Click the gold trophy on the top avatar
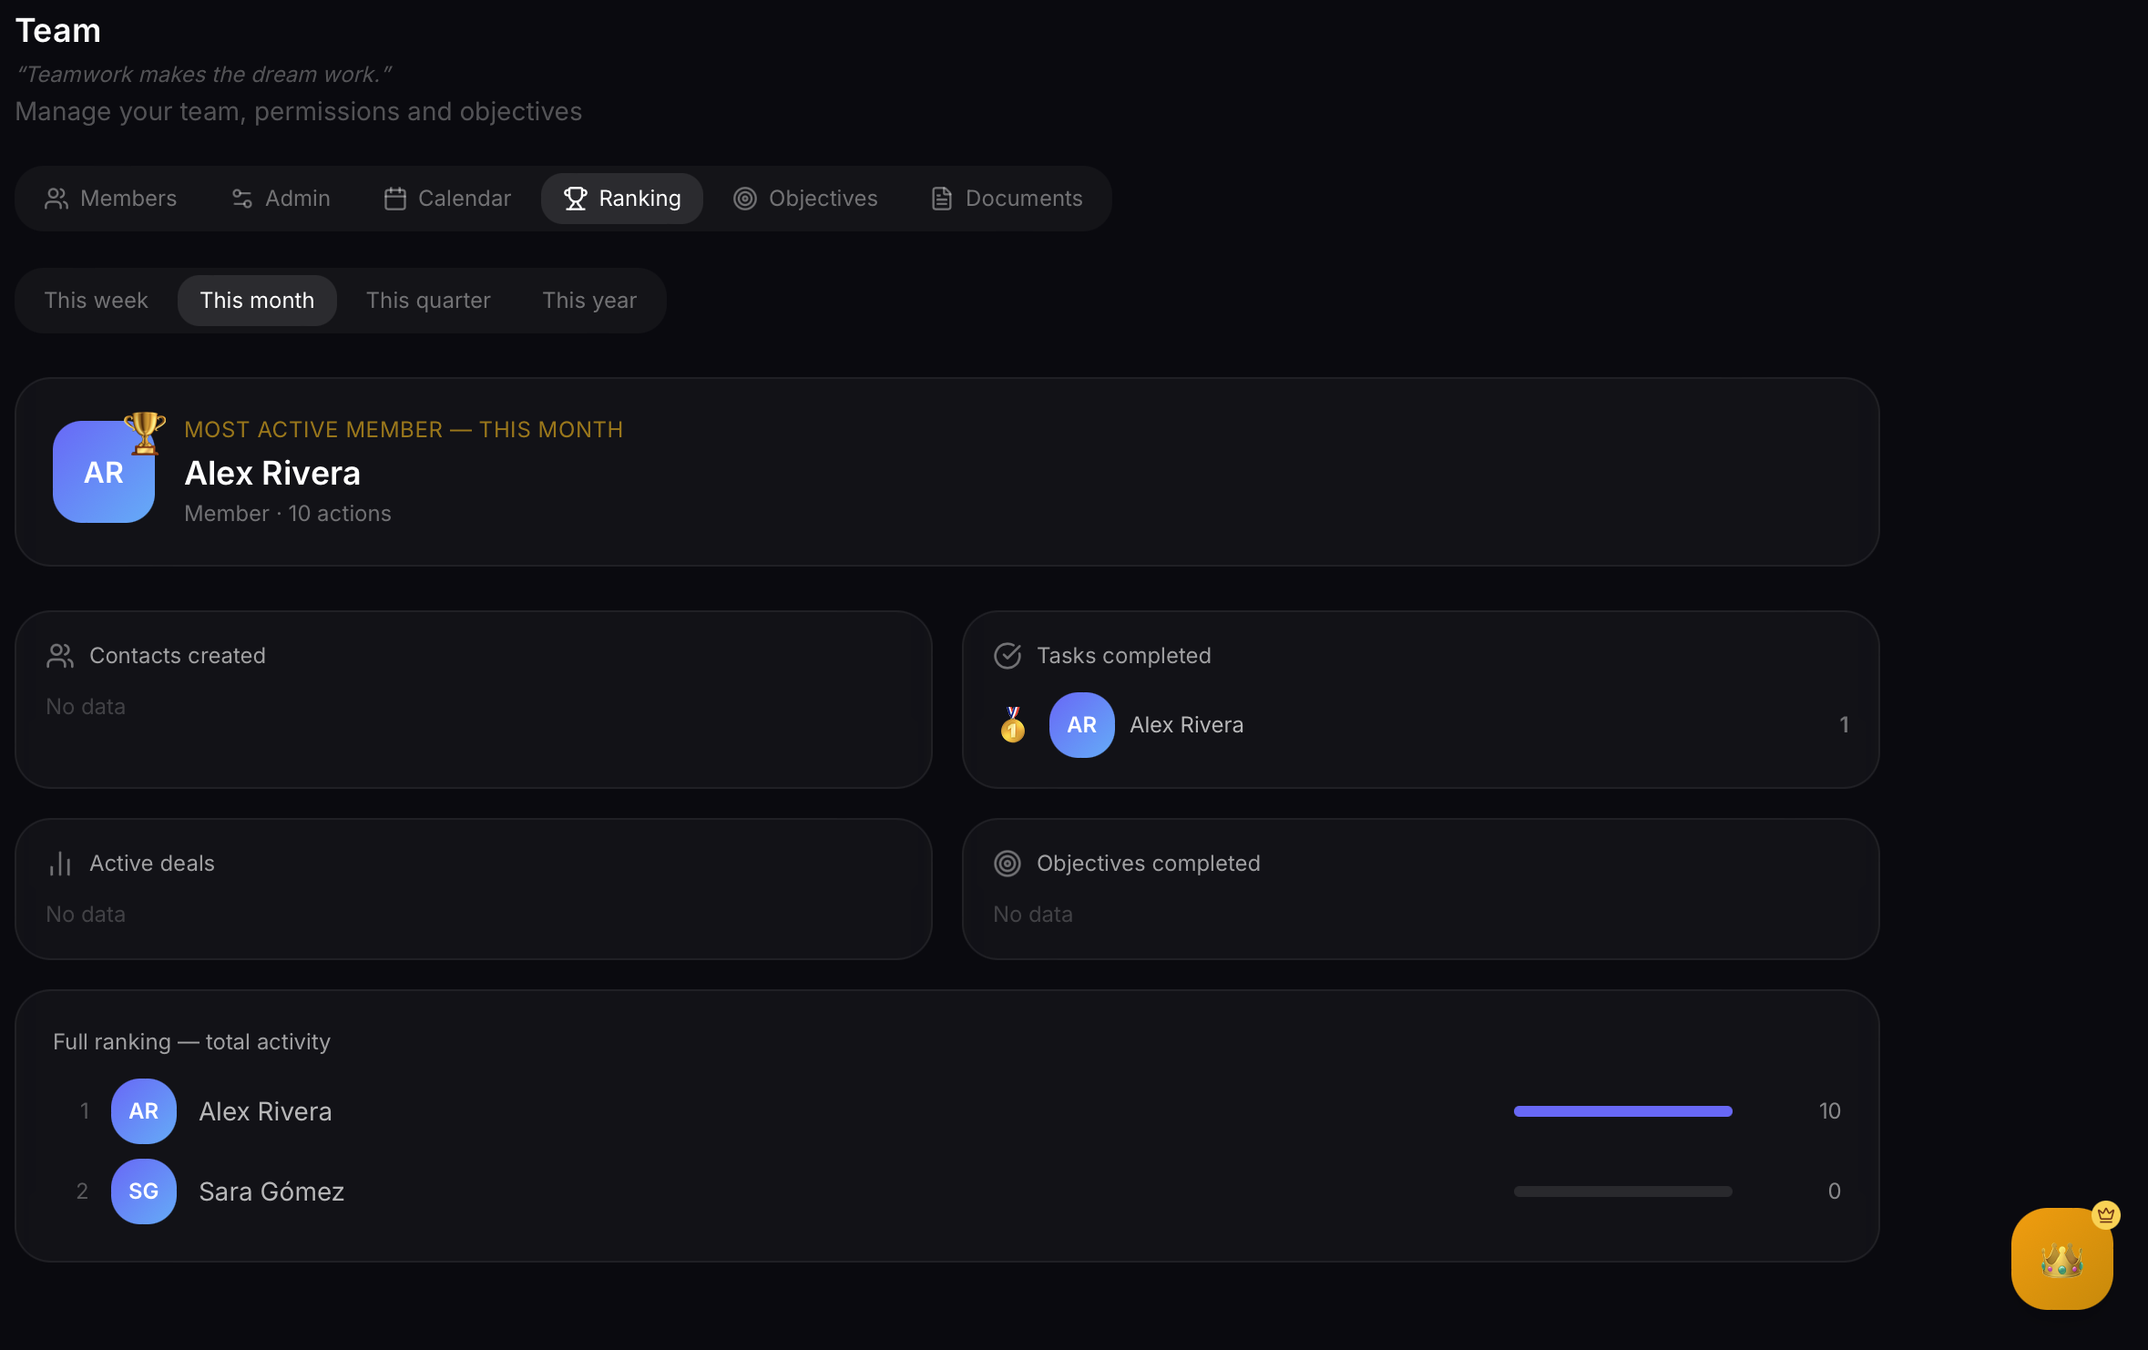2148x1350 pixels. click(x=145, y=432)
